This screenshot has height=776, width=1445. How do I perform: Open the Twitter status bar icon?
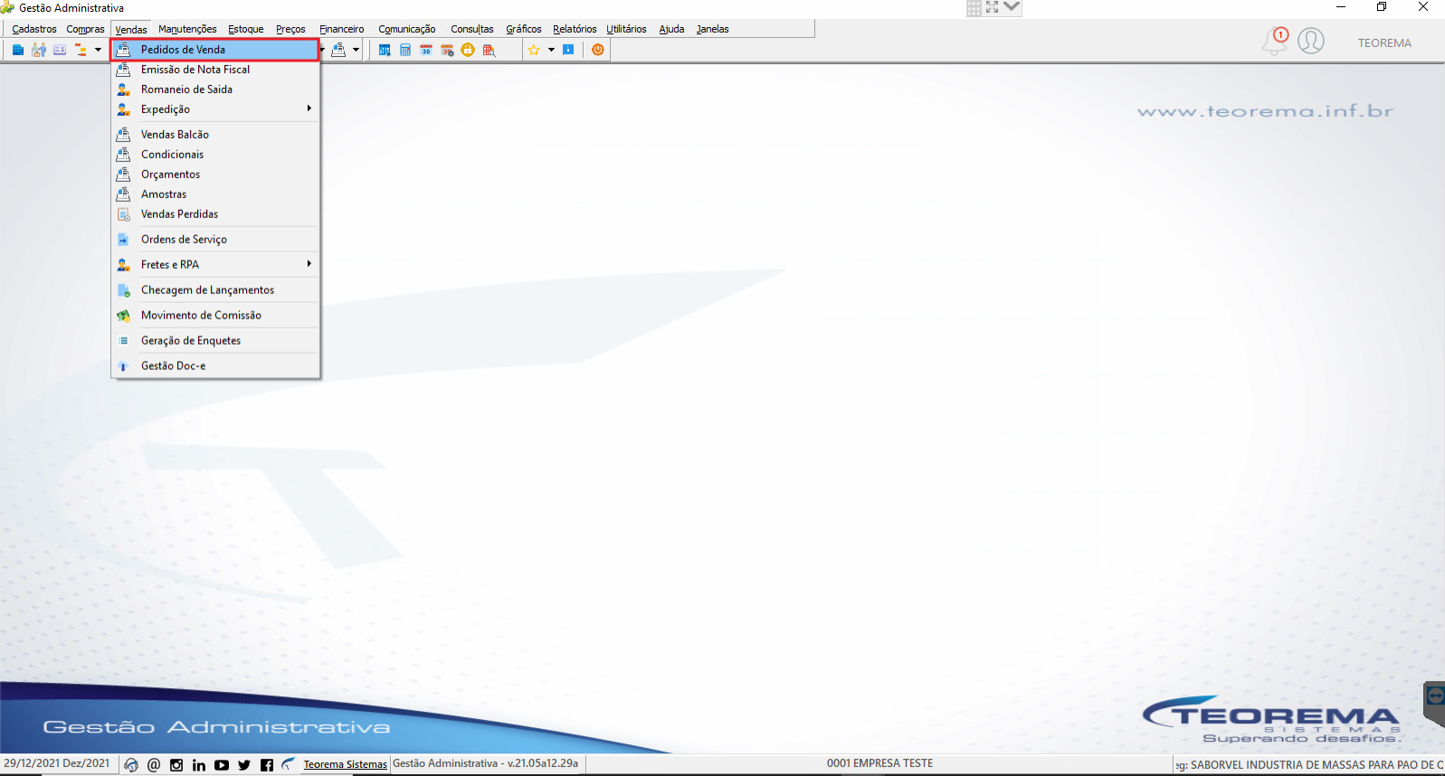[x=244, y=765]
